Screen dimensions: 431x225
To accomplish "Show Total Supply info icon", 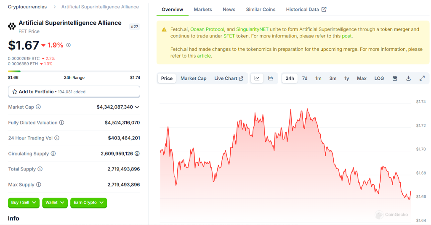I will click(40, 169).
